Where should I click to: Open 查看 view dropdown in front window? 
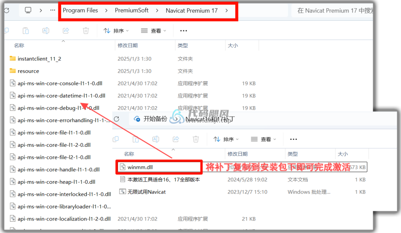coord(264,139)
